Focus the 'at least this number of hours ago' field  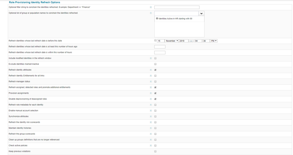point(160,47)
